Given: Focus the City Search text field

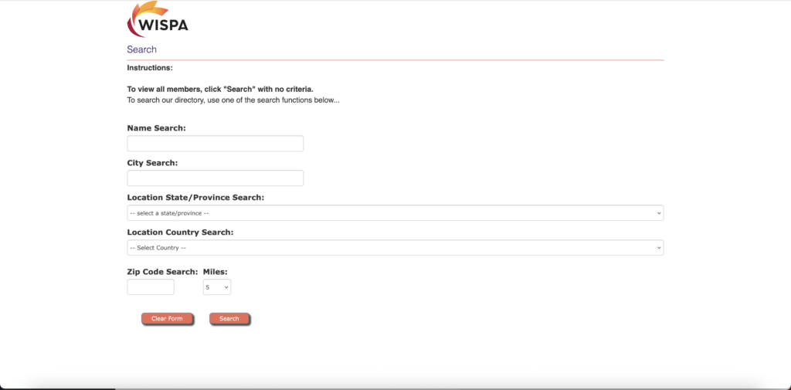Looking at the screenshot, I should point(215,178).
